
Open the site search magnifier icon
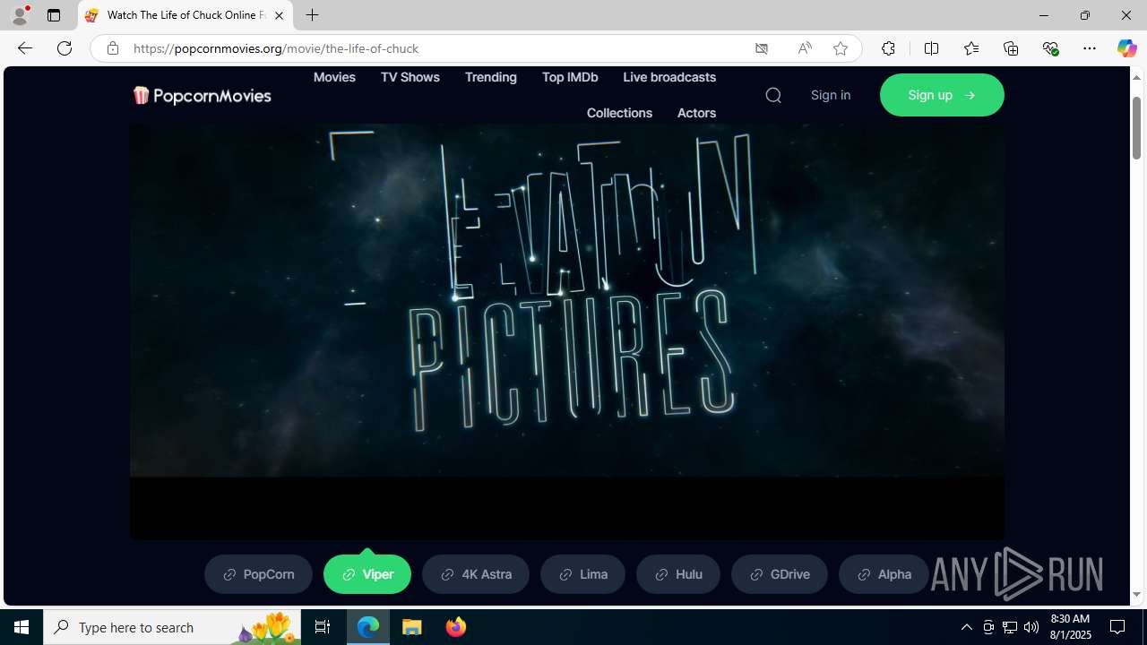coord(773,95)
